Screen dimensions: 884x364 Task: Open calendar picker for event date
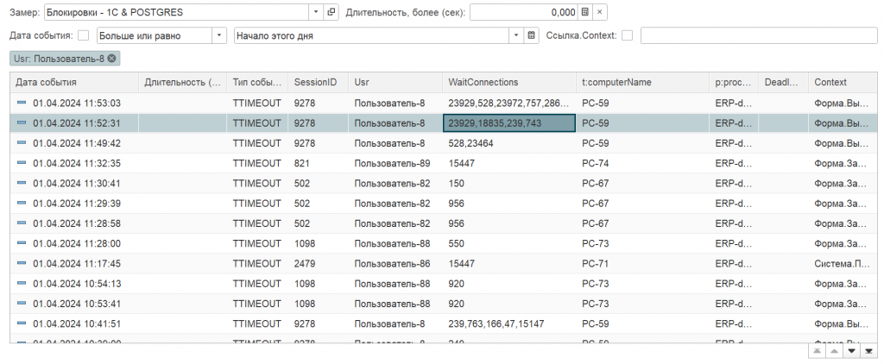pyautogui.click(x=532, y=35)
